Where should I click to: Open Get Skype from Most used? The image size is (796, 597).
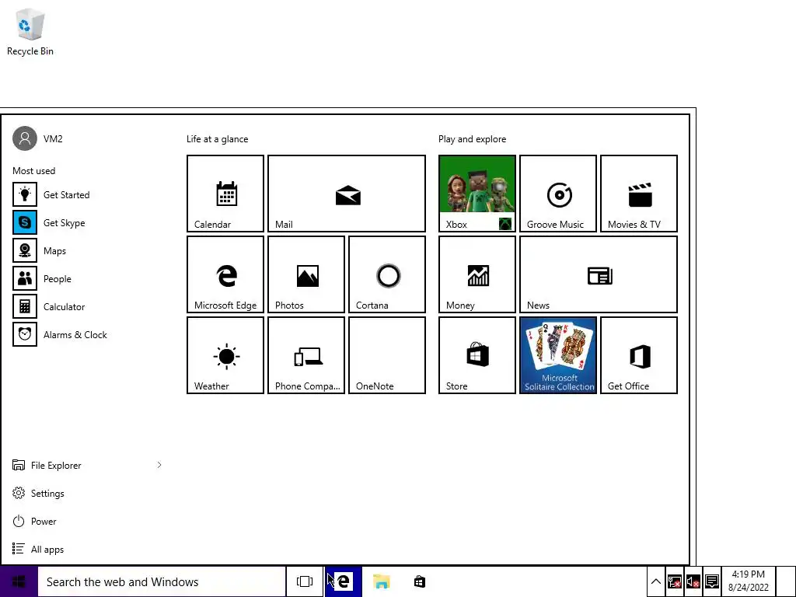[x=49, y=222]
